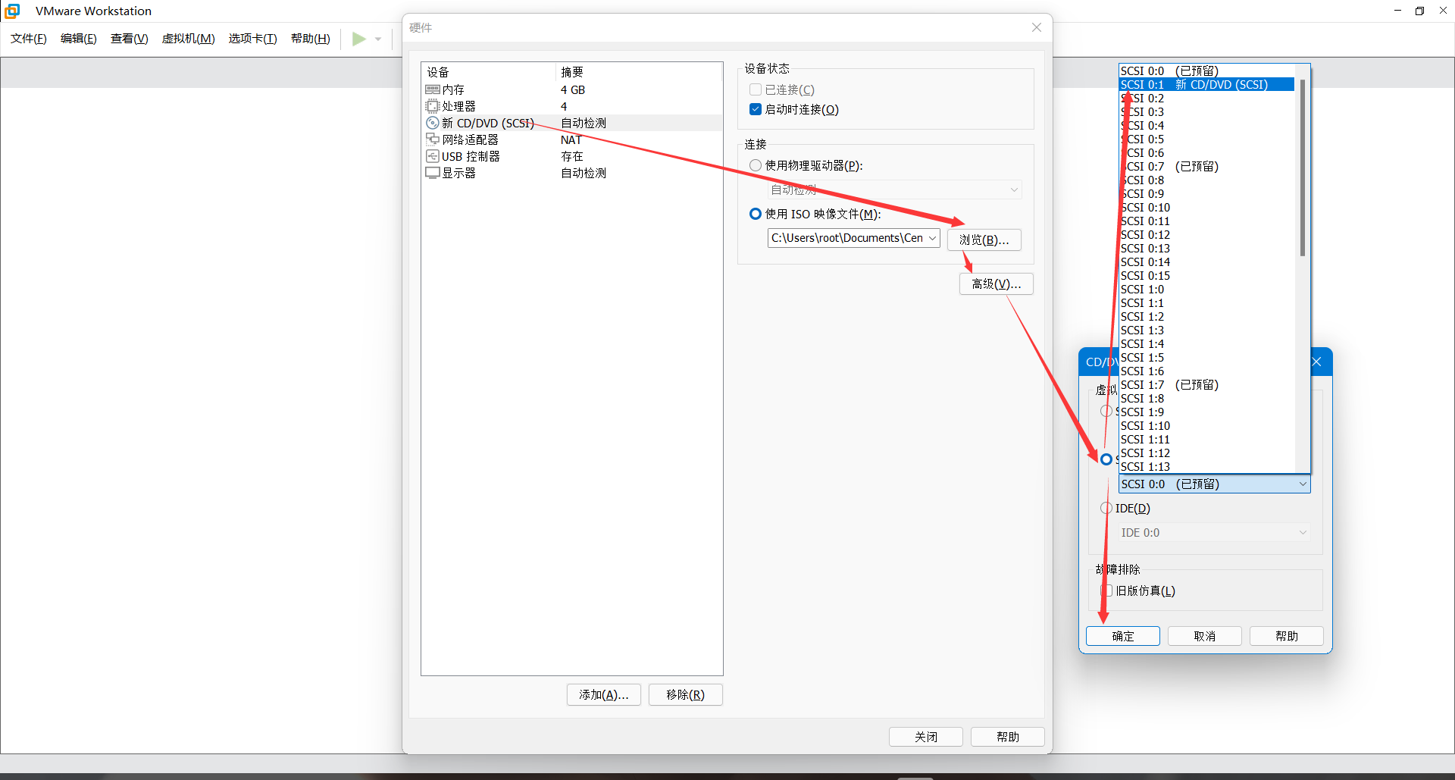Image resolution: width=1455 pixels, height=780 pixels.
Task: Select the 新 CD/DVD (SCSI) device row
Action: click(x=572, y=123)
